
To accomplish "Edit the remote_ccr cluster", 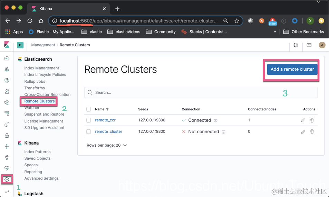I will (303, 120).
